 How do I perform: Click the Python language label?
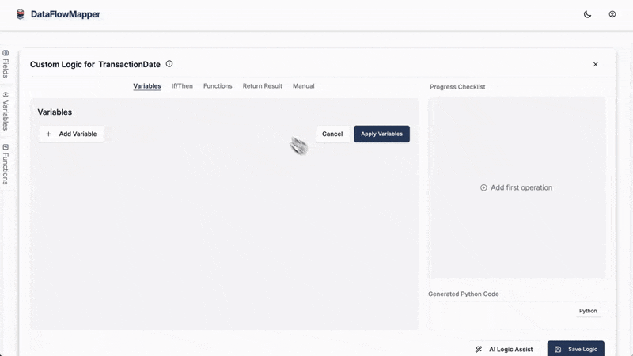click(588, 311)
